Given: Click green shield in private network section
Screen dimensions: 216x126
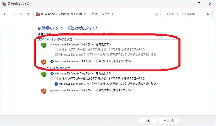Looking at the screenshot, I should (x=44, y=45).
